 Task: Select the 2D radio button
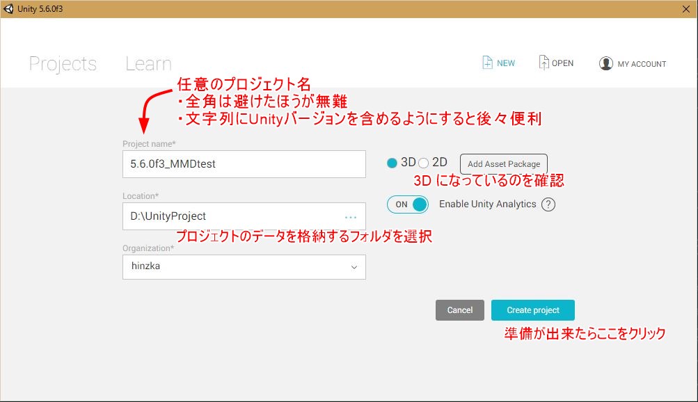pos(423,163)
